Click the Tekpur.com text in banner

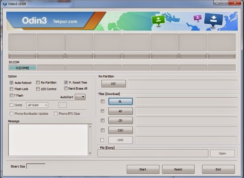tap(65, 21)
